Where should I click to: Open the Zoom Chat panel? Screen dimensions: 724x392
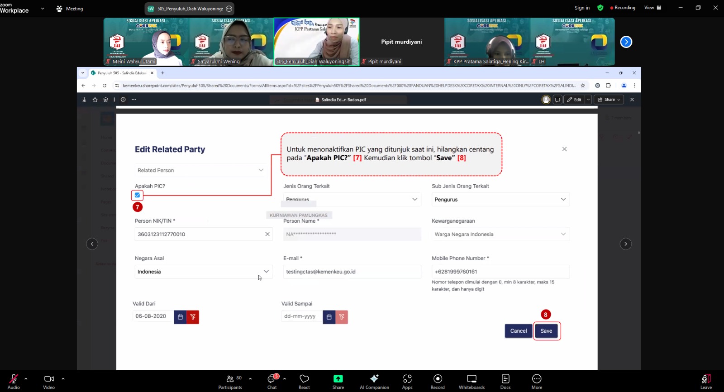coord(272,381)
